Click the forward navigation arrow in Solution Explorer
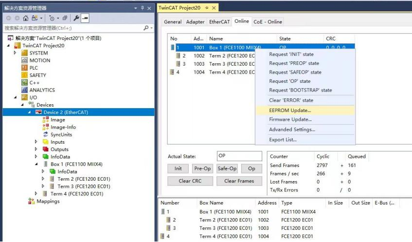 [17, 18]
